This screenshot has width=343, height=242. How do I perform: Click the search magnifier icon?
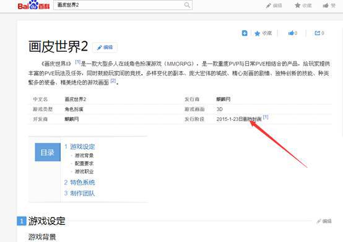[187, 5]
